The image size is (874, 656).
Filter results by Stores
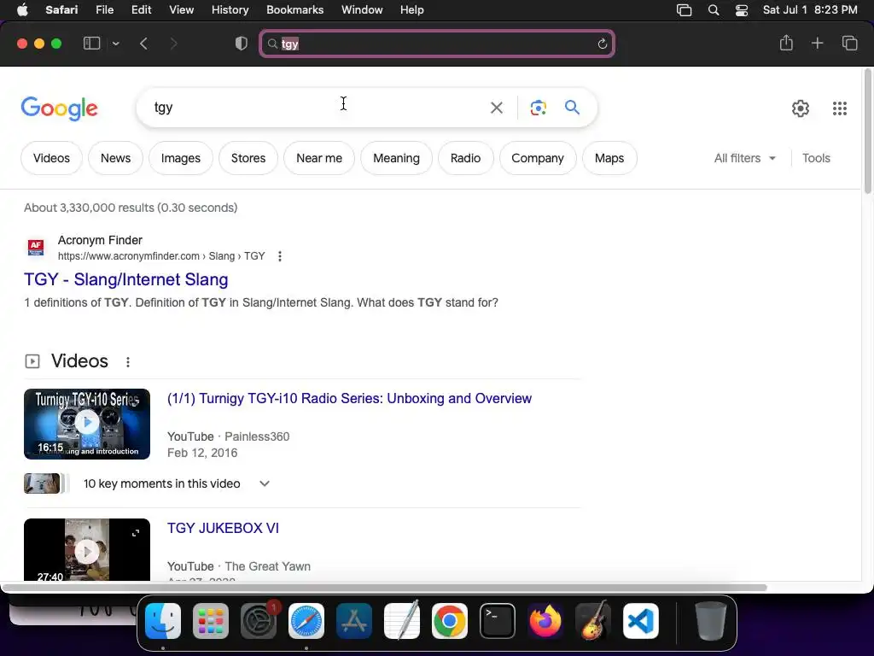pyautogui.click(x=248, y=158)
